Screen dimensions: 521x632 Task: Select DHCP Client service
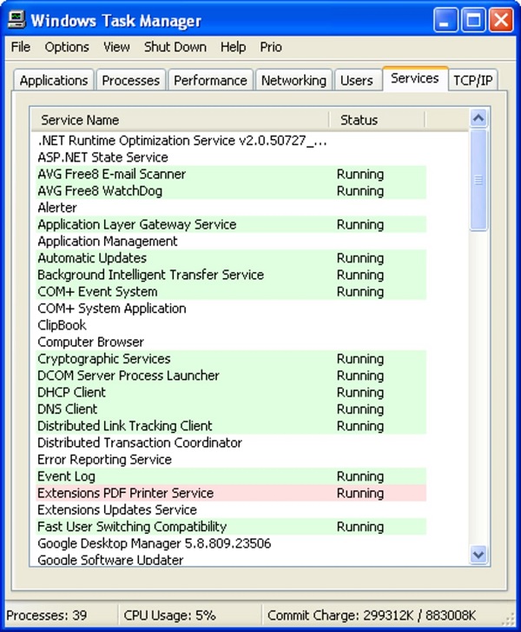[231, 393]
